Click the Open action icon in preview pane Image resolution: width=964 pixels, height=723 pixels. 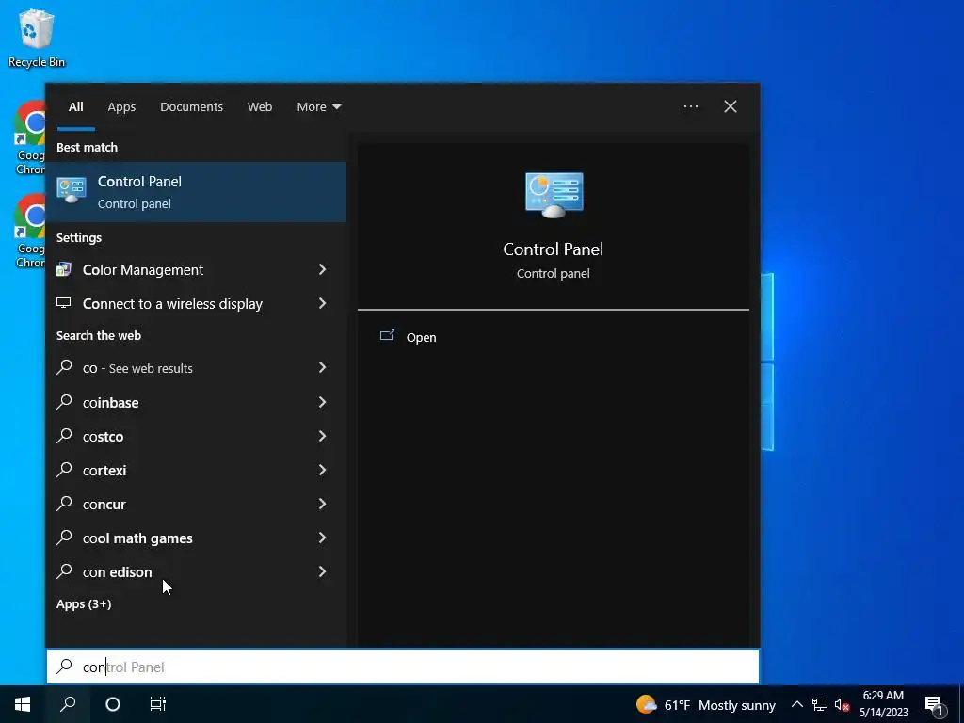387,336
